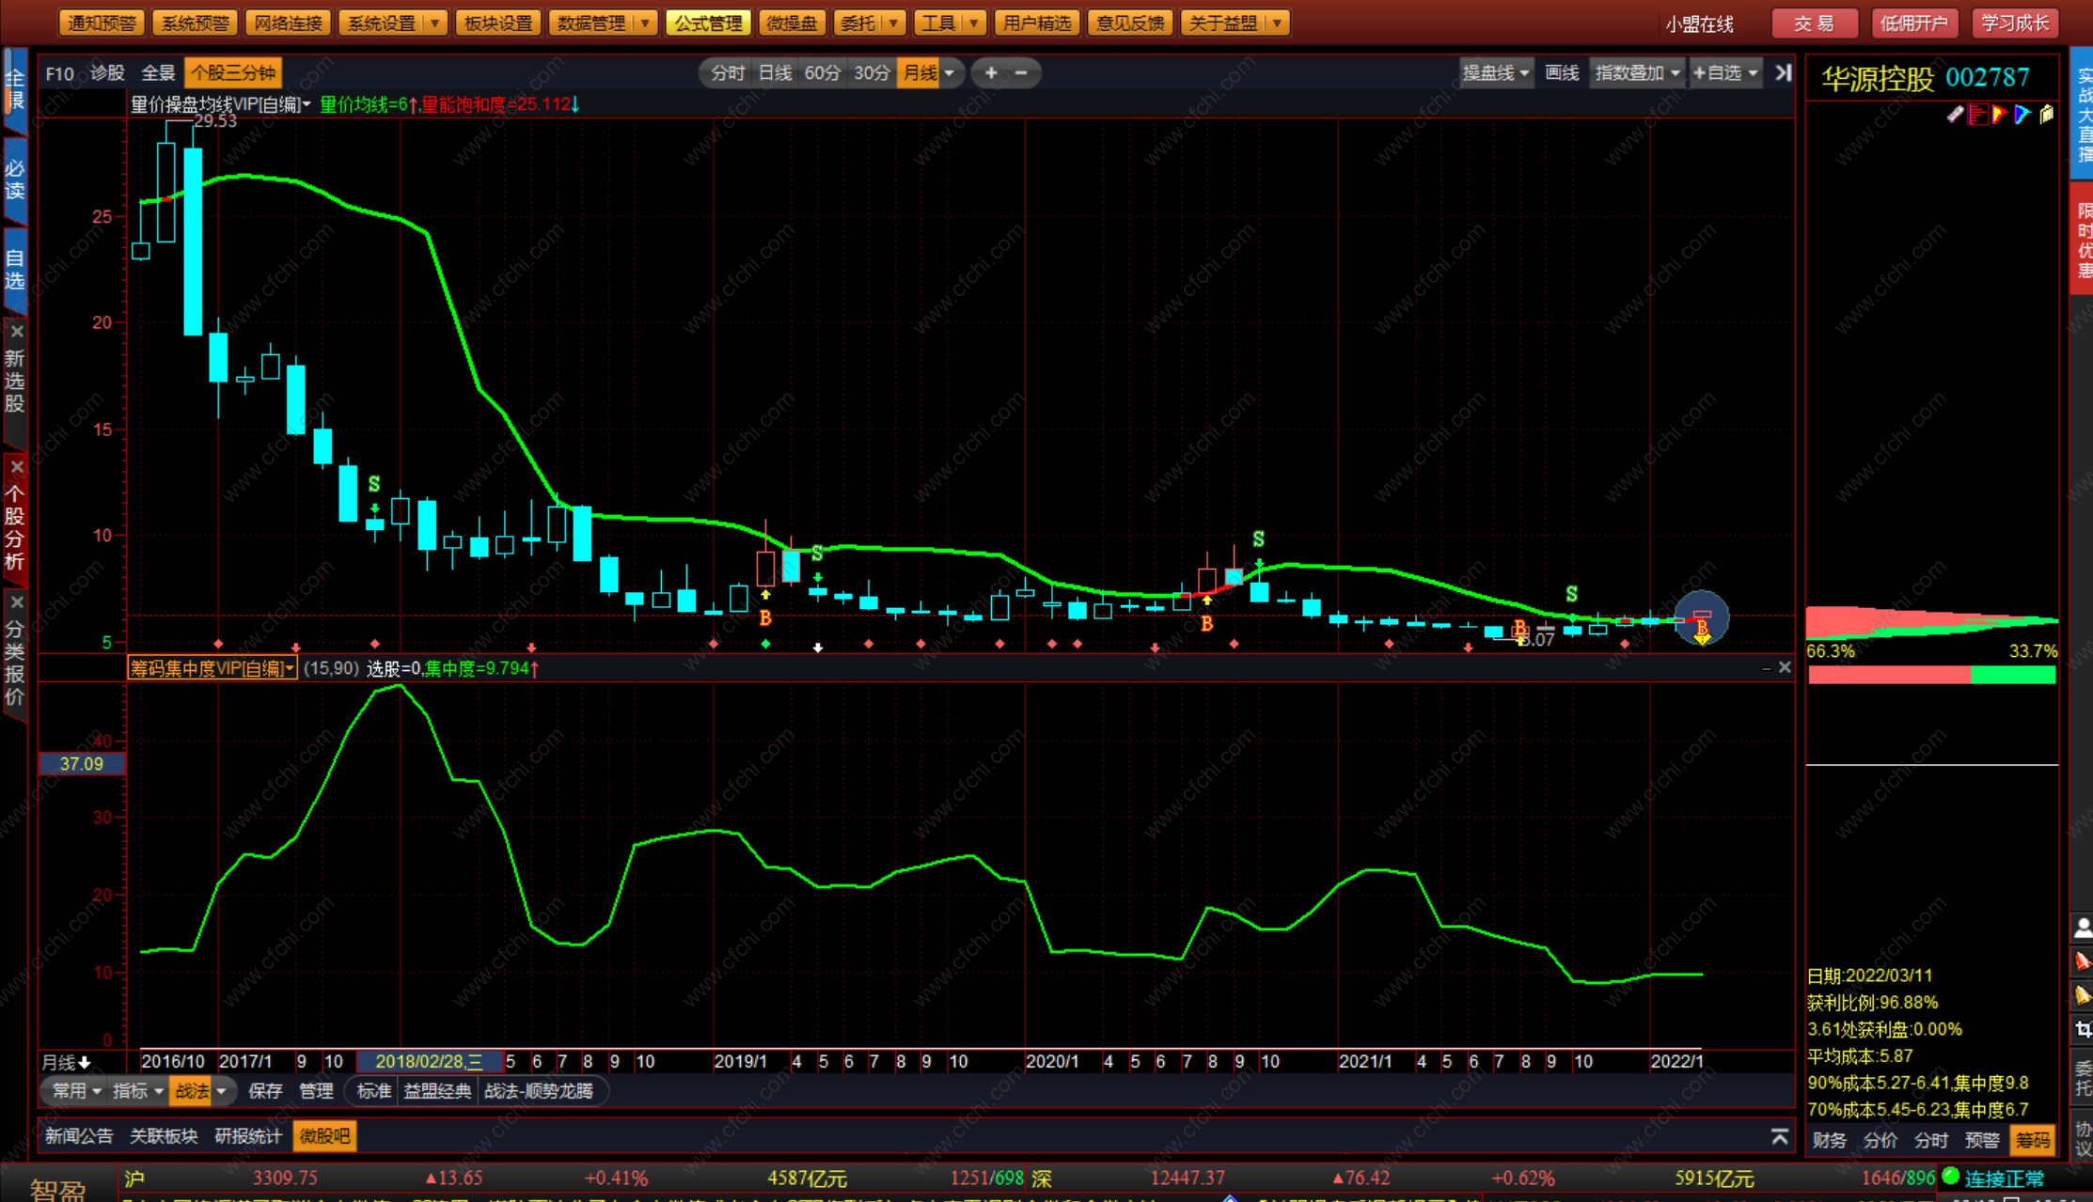Image resolution: width=2093 pixels, height=1202 pixels.
Task: Switch to the 筹码 tab in right panel
Action: tap(2032, 1140)
